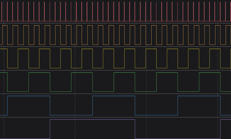
Task: Click the purple waveform's long high pulse
Action: pyautogui.click(x=92, y=120)
